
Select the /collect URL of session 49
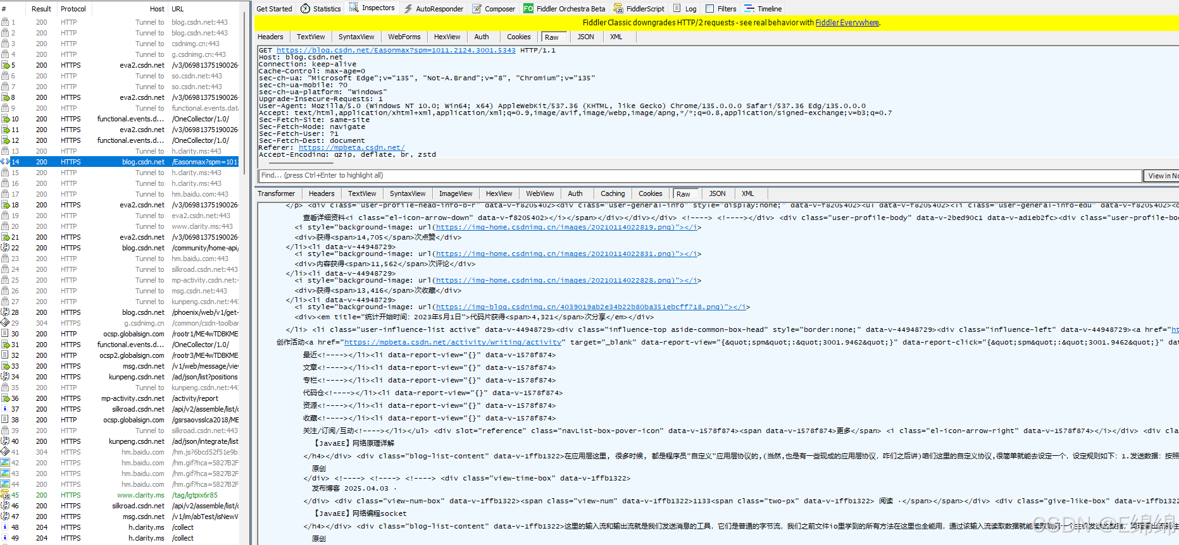point(183,538)
